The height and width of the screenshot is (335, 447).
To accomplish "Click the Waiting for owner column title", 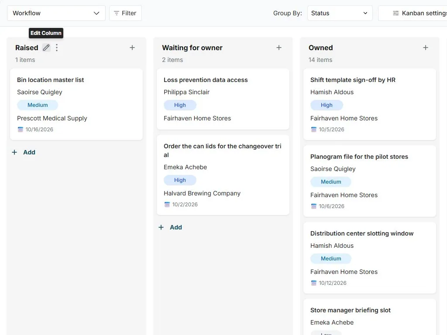I will 192,48.
